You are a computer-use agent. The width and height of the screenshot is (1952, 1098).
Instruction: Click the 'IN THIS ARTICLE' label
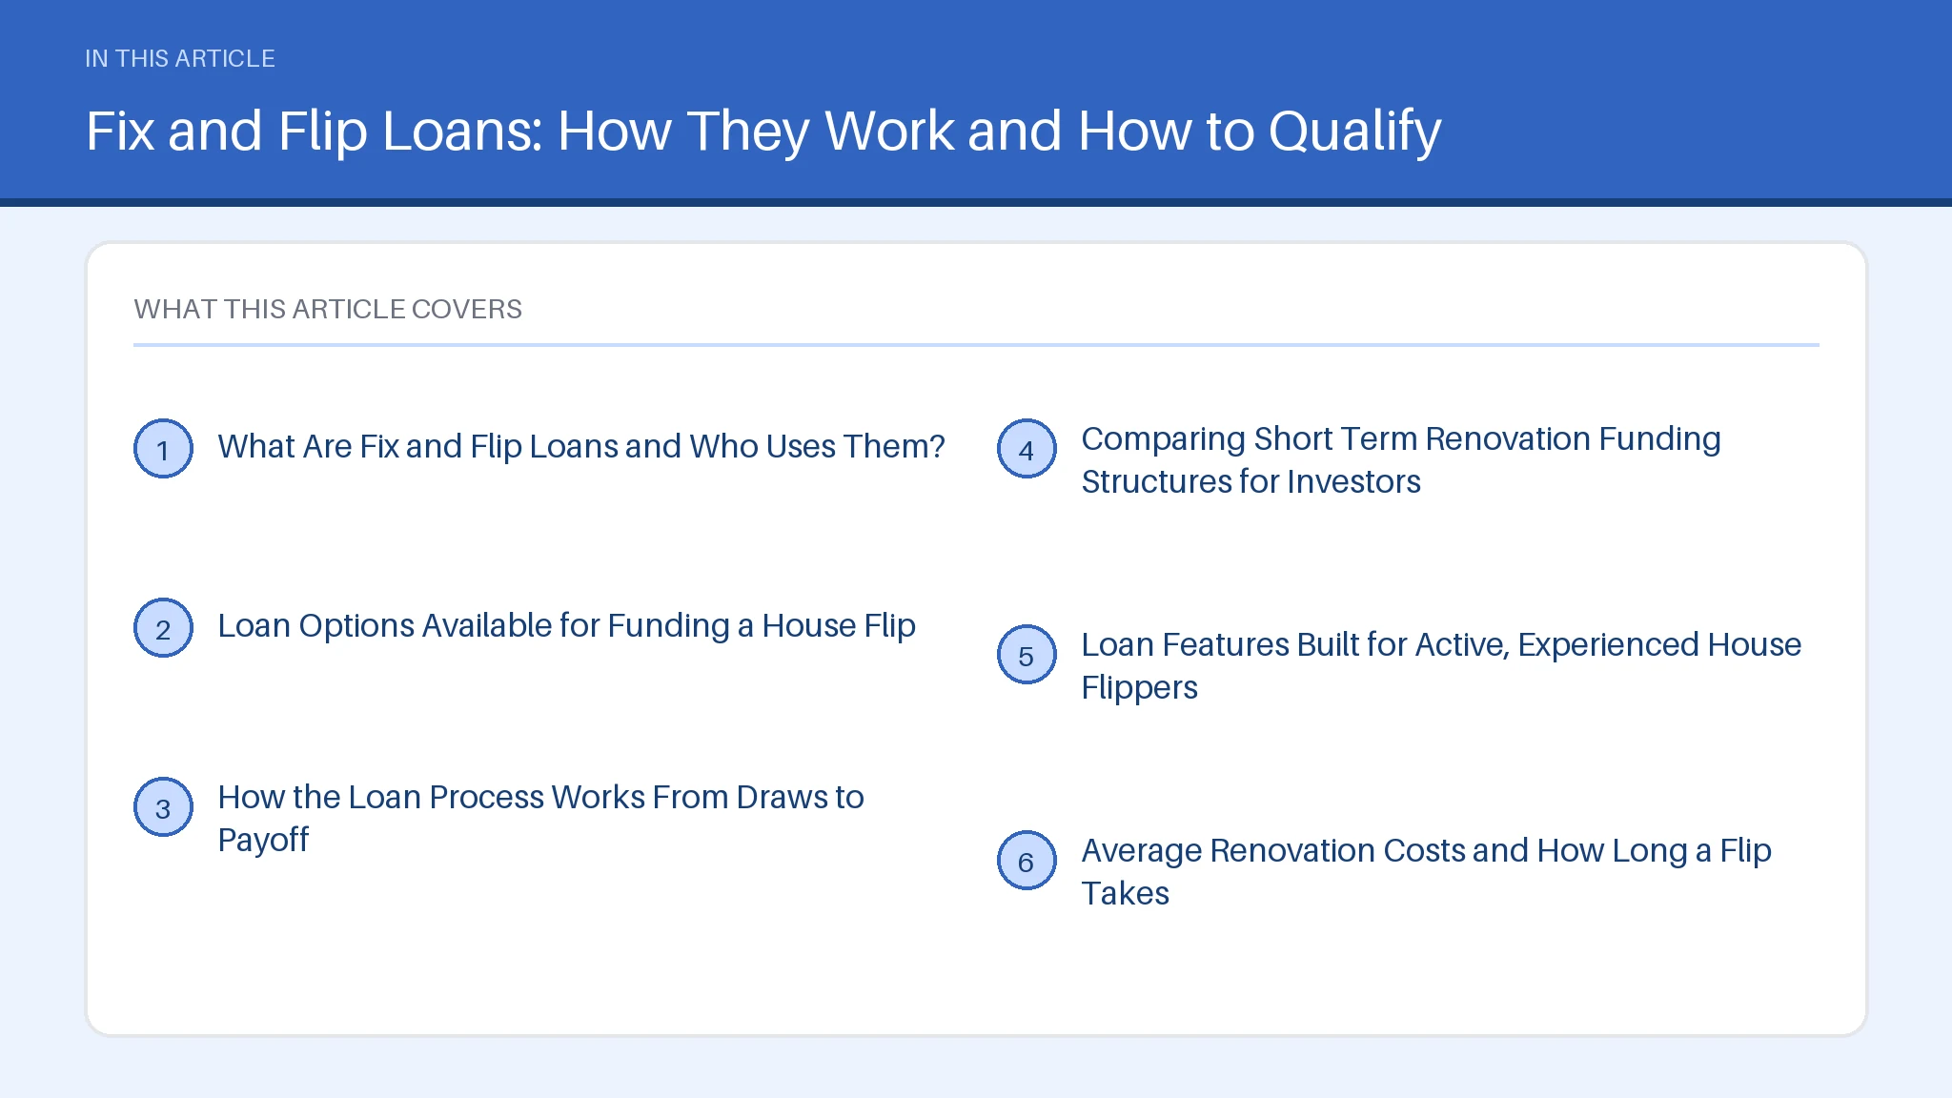[x=180, y=58]
